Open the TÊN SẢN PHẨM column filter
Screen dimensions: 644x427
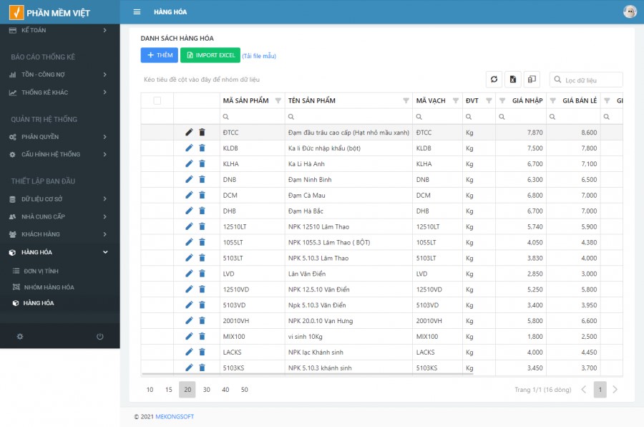tap(406, 101)
